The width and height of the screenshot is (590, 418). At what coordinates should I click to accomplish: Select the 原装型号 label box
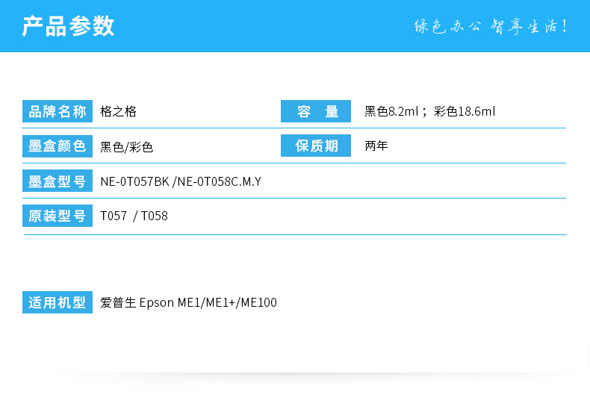(x=58, y=216)
